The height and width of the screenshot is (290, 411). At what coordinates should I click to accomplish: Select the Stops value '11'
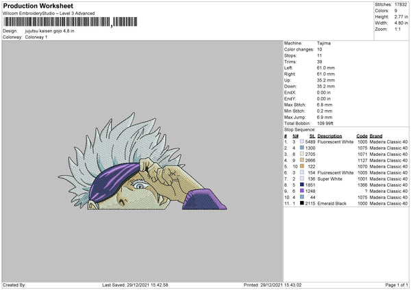319,55
